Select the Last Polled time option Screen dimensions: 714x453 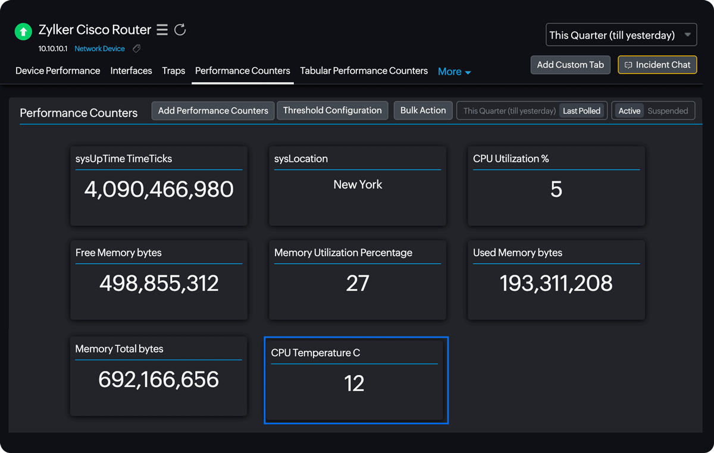582,111
